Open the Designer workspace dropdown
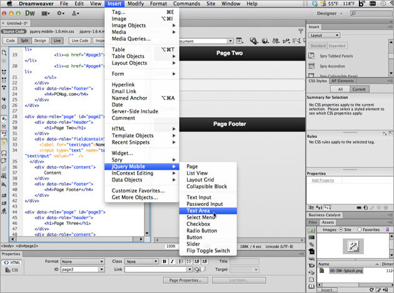This screenshot has height=293, width=394. point(330,13)
